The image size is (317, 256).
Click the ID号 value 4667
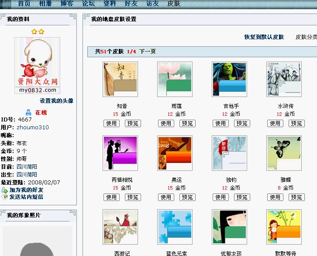point(24,120)
